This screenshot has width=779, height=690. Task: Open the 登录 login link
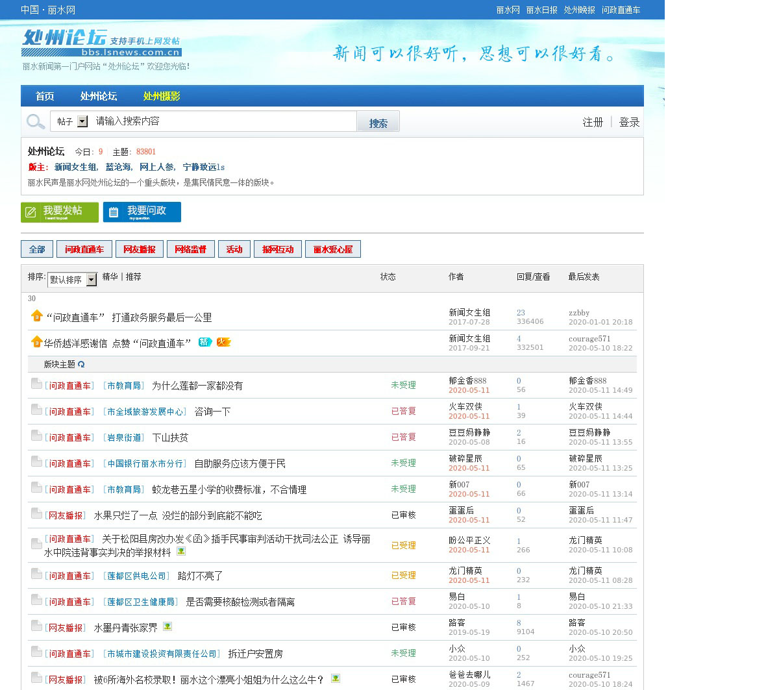629,122
